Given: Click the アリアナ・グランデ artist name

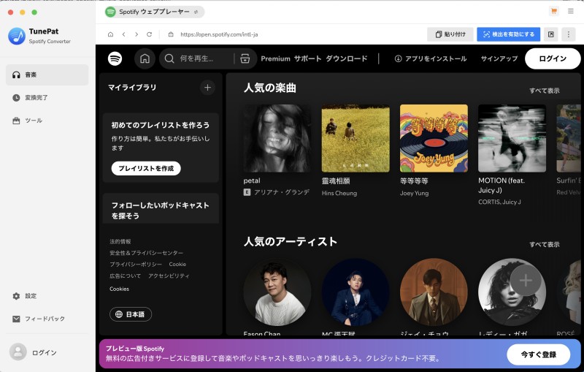Looking at the screenshot, I should pyautogui.click(x=282, y=192).
